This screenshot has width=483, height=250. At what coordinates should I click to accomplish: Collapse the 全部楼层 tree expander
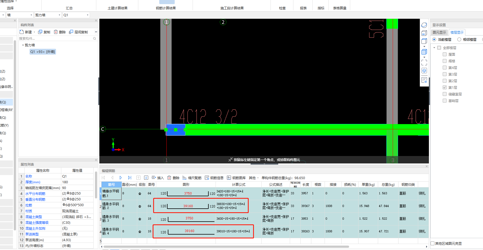click(434, 48)
